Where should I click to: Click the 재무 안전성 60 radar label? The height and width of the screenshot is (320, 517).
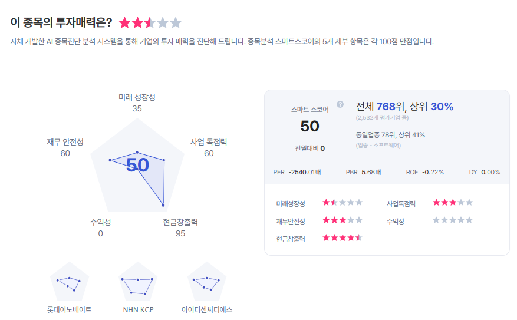(x=65, y=148)
